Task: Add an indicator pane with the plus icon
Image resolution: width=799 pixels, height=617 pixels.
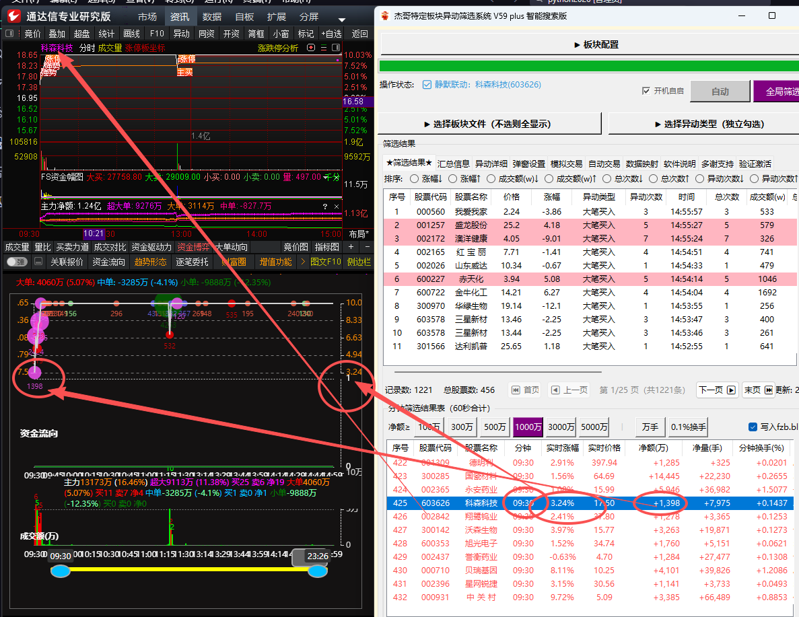Action: point(351,246)
